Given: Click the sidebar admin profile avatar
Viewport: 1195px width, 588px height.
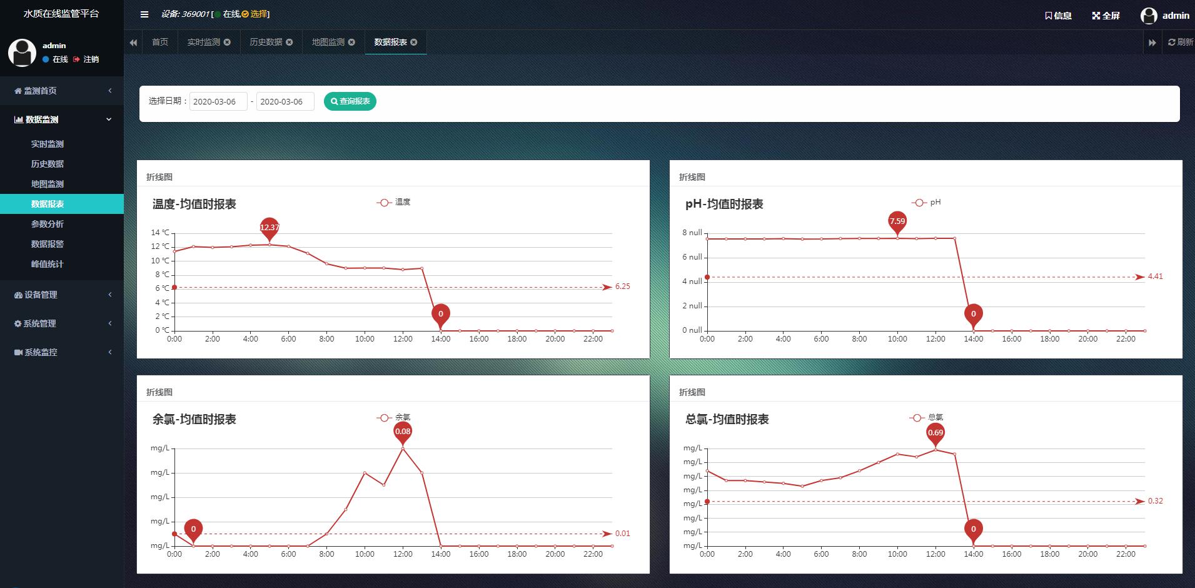Looking at the screenshot, I should tap(22, 53).
